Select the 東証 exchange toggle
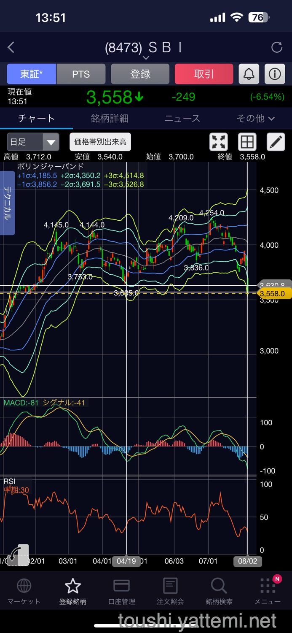The image size is (292, 633). point(31,74)
